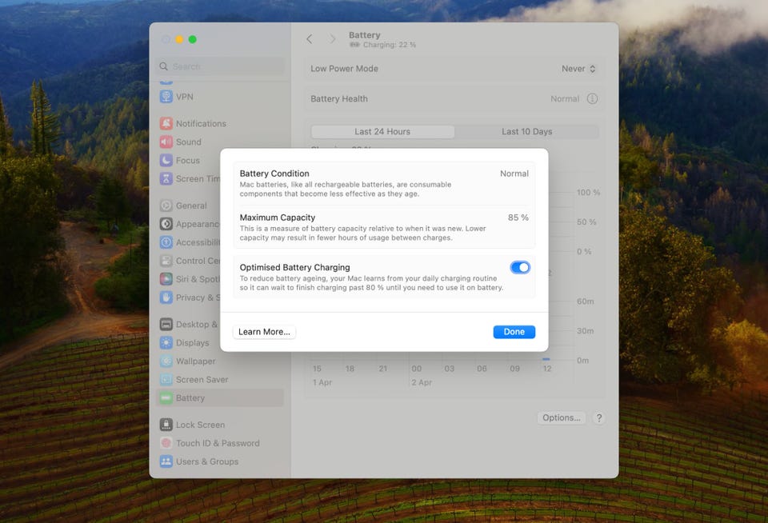The height and width of the screenshot is (523, 768).
Task: Click the Screen Saver label
Action: [202, 380]
